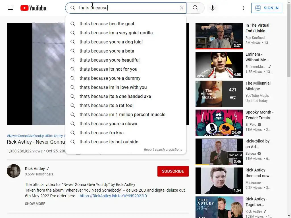Choose suggestion 'im in love with you'

(126, 87)
